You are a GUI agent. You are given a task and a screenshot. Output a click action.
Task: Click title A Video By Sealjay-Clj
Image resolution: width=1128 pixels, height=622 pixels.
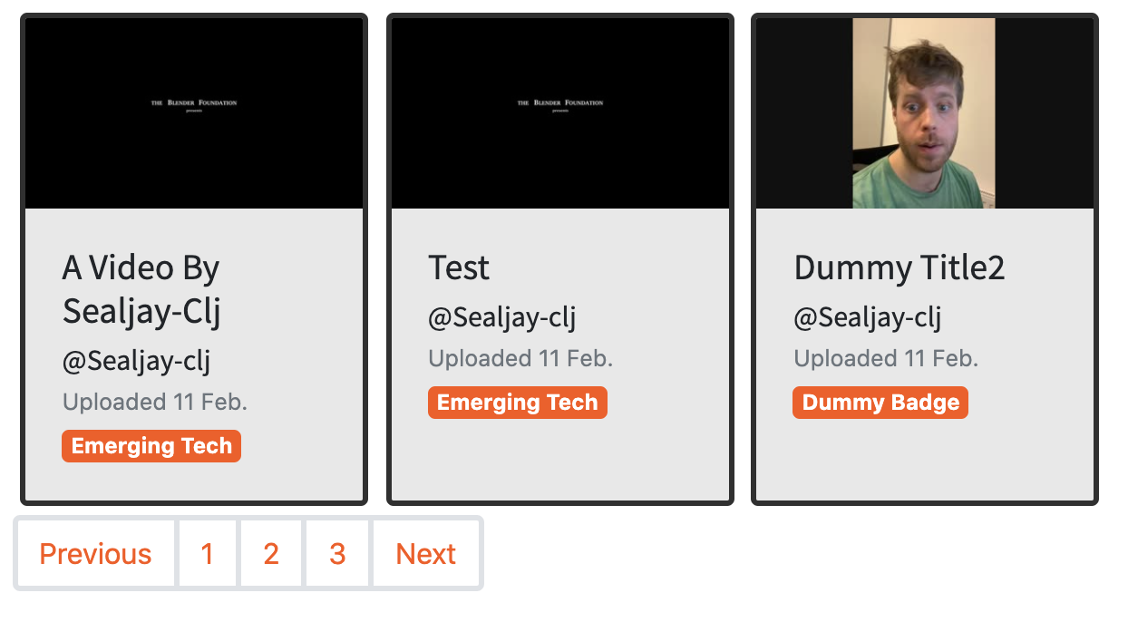coord(141,289)
